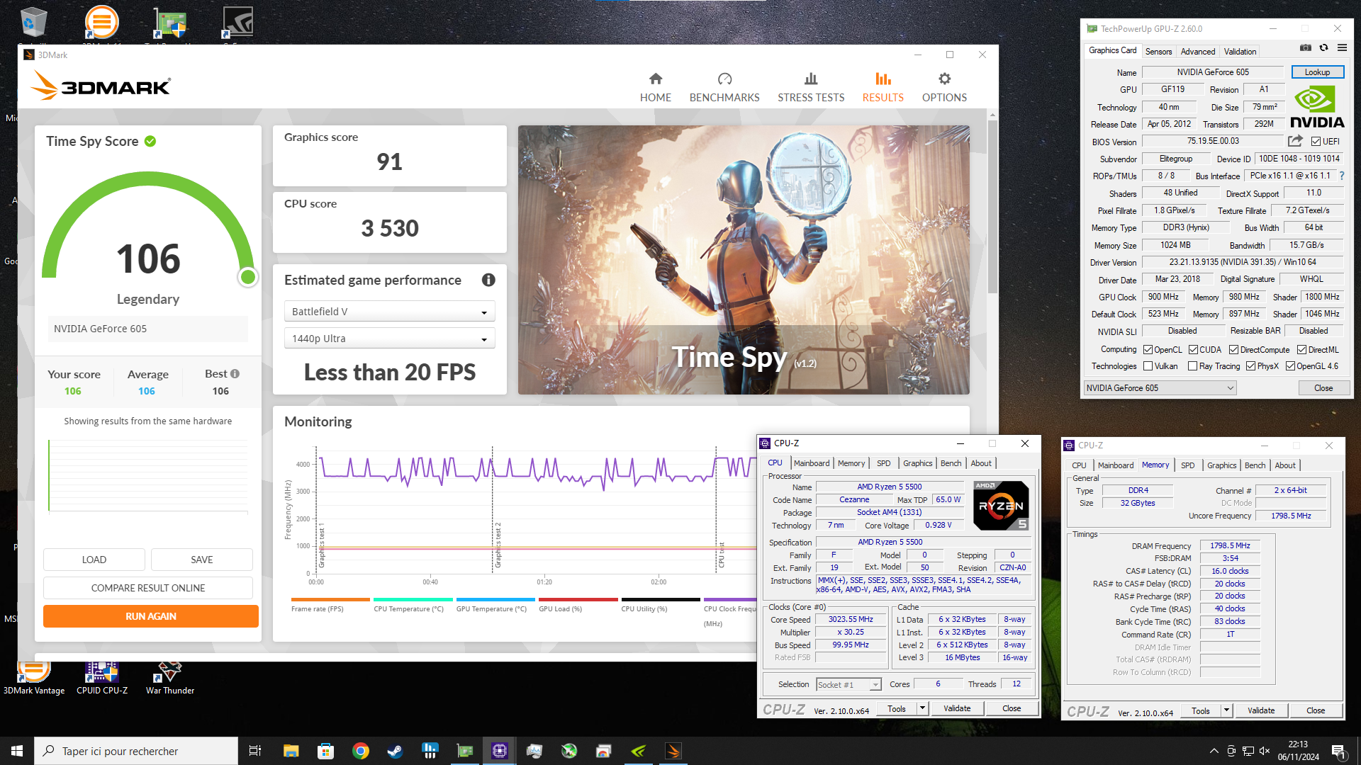Open SPD tab in CPU-Z Memory window
The width and height of the screenshot is (1361, 765).
(1187, 465)
